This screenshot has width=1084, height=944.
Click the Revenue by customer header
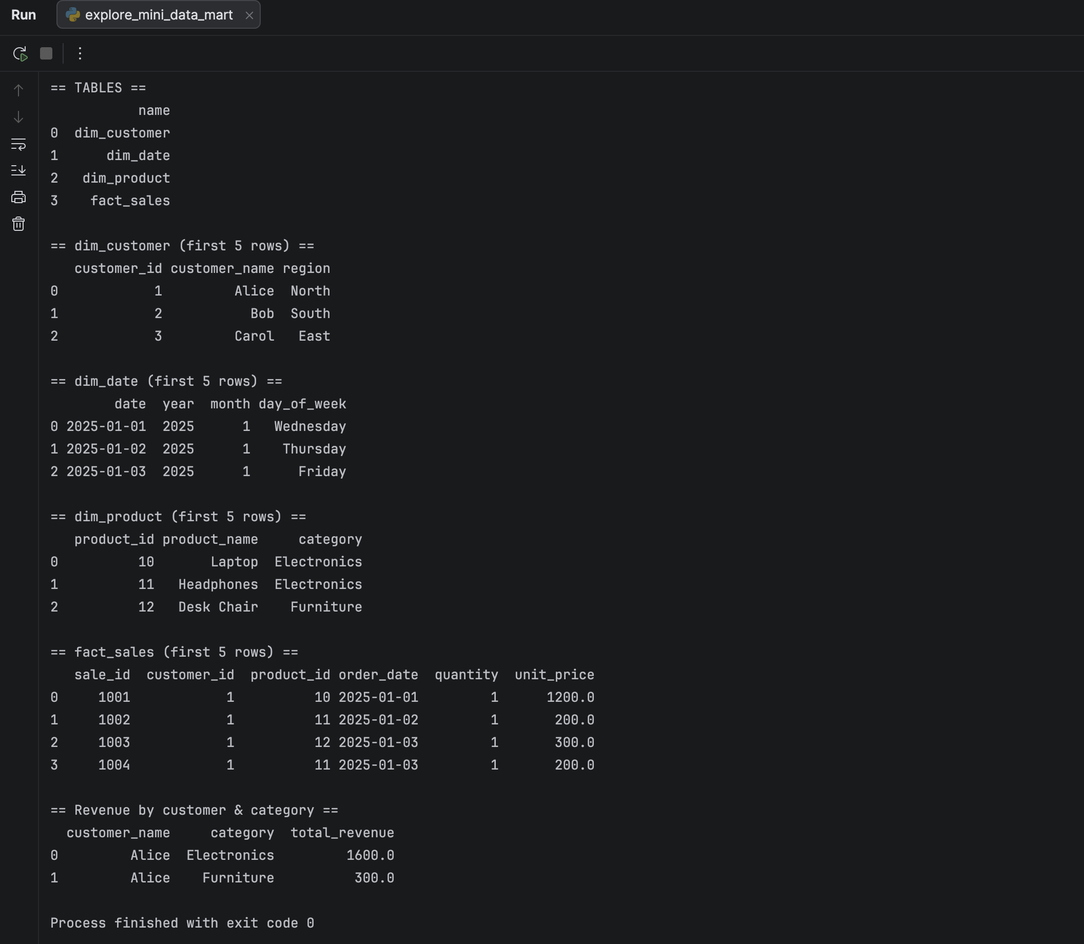click(193, 810)
